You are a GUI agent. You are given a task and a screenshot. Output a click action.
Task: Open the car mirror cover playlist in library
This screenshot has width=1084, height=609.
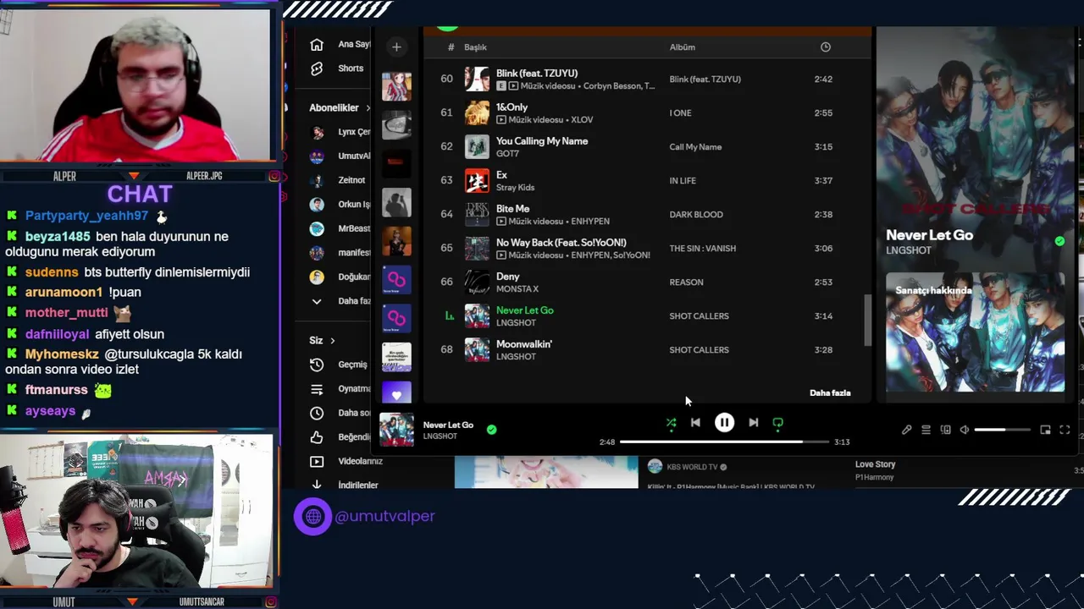pyautogui.click(x=396, y=125)
